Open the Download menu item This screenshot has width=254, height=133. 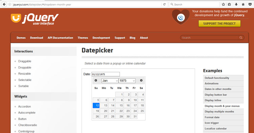37,38
